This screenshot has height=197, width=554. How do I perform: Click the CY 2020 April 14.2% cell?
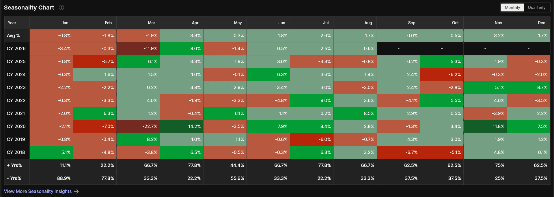(182, 127)
